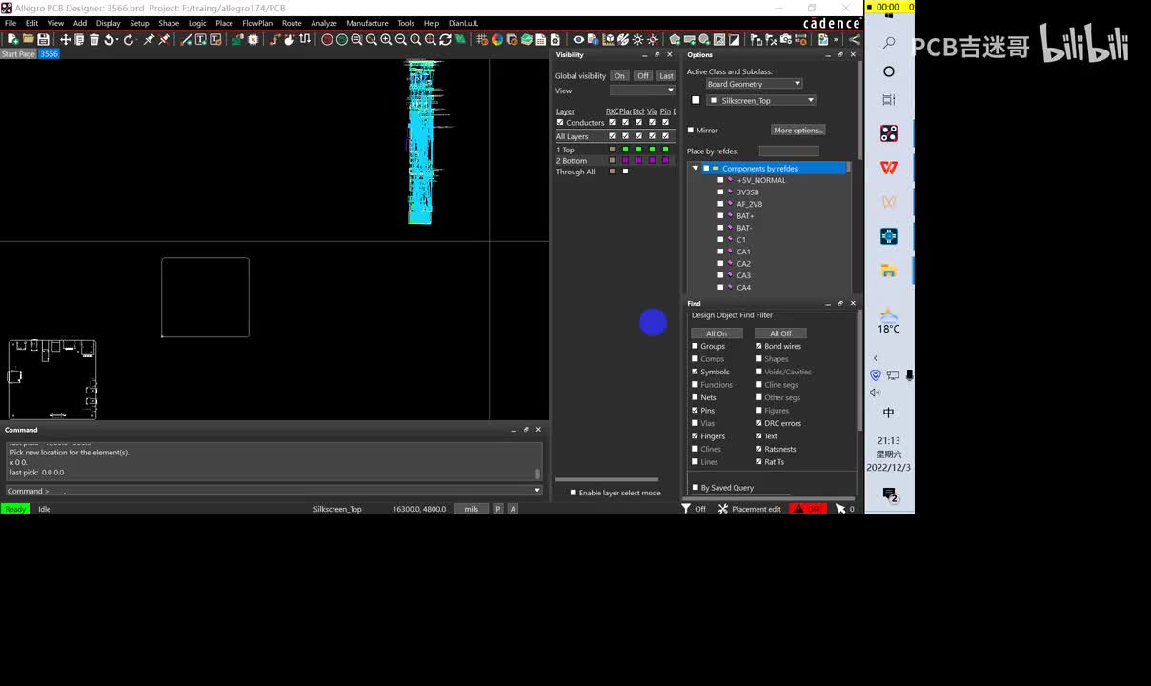Screen dimensions: 1151x686
Task: Switch to the 3566 design tab
Action: 49,54
